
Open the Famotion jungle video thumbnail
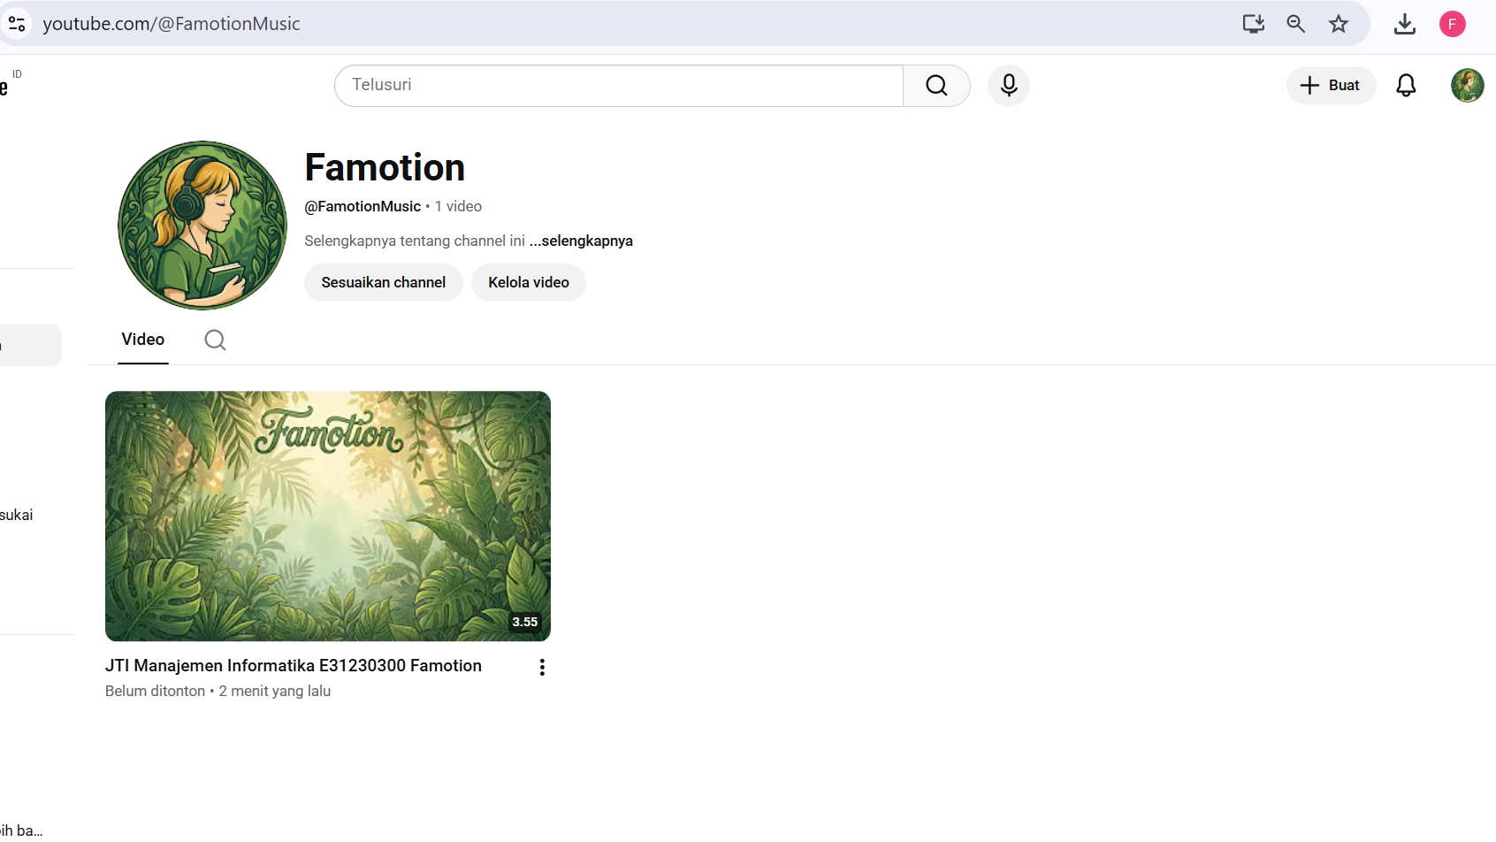pyautogui.click(x=328, y=516)
